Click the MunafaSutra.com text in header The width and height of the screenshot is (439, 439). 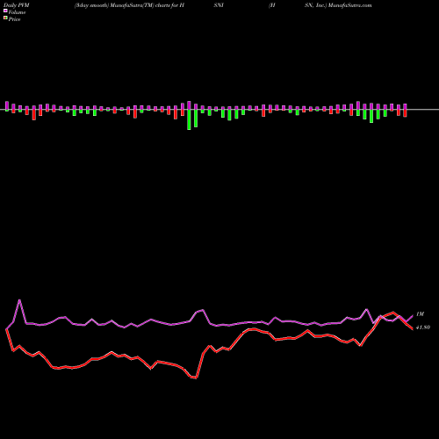click(x=349, y=5)
